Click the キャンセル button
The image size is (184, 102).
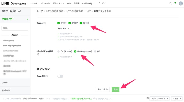[x=103, y=89]
